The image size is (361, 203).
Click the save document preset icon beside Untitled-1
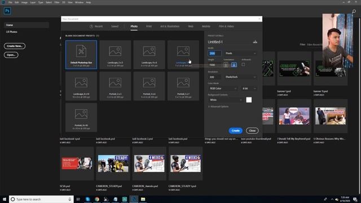click(255, 42)
